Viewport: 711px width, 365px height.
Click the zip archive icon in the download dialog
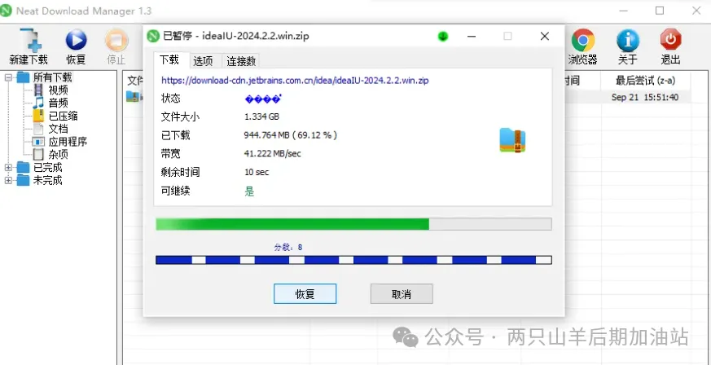tap(512, 140)
